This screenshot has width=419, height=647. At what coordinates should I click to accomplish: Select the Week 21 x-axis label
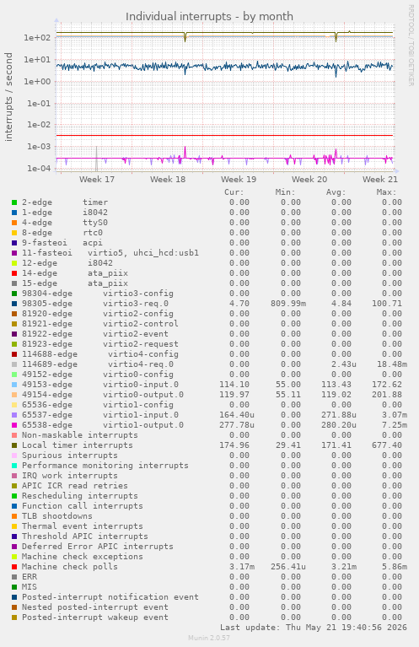(x=380, y=180)
